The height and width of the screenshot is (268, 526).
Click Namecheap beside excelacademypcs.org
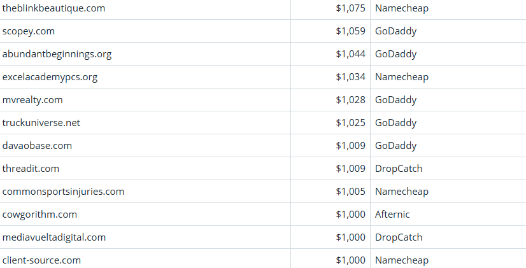click(x=402, y=77)
